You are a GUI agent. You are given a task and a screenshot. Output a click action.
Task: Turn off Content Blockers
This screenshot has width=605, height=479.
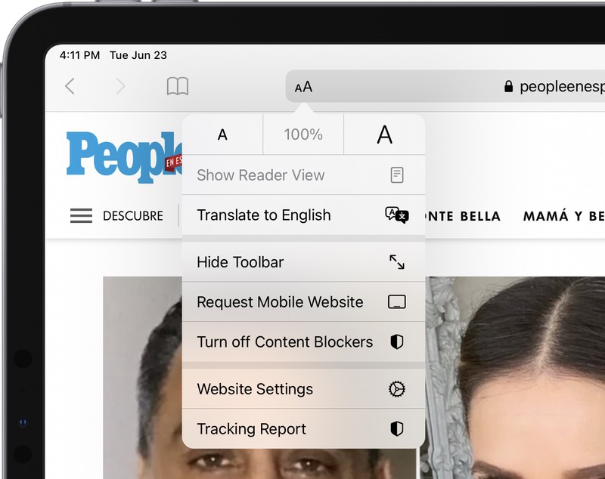tap(284, 342)
